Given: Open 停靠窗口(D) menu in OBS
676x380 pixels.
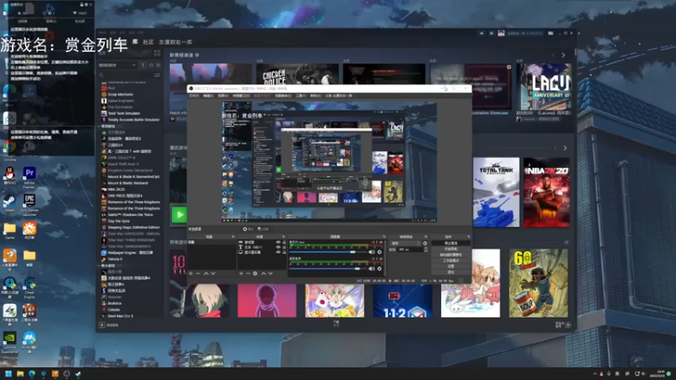Looking at the screenshot, I should click(x=241, y=95).
